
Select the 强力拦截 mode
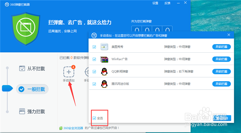click(x=32, y=111)
